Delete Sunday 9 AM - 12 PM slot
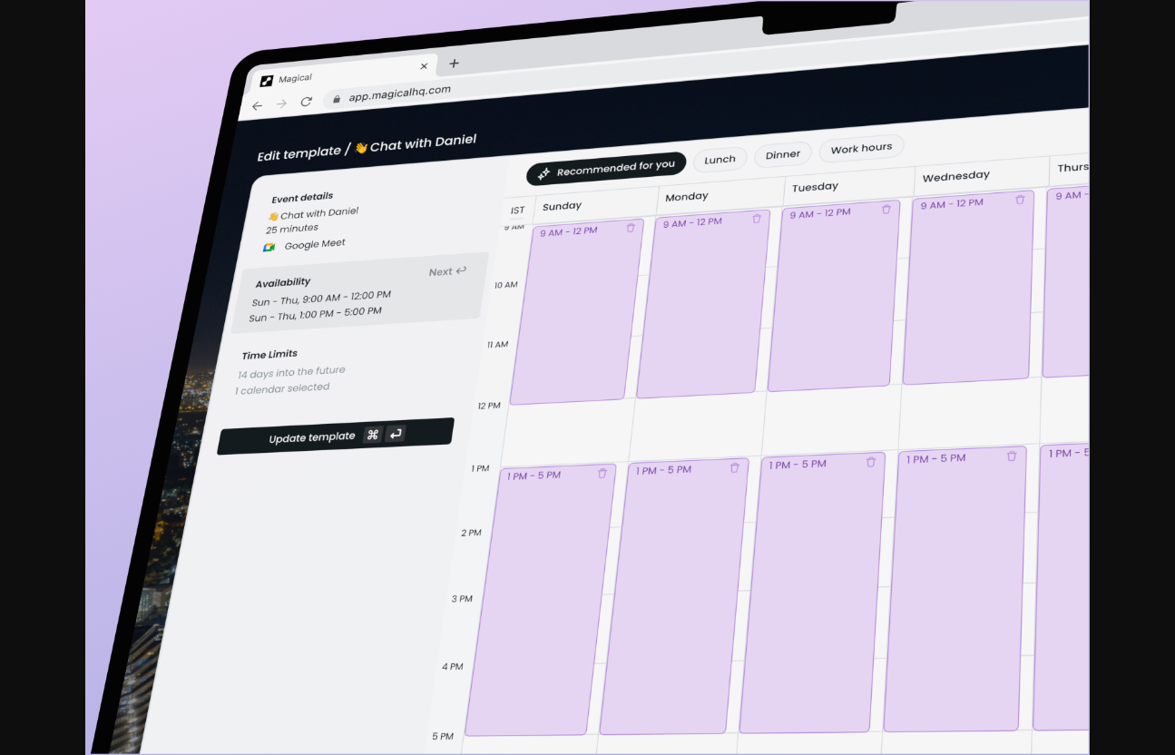Viewport: 1175px width, 755px height. pyautogui.click(x=631, y=228)
